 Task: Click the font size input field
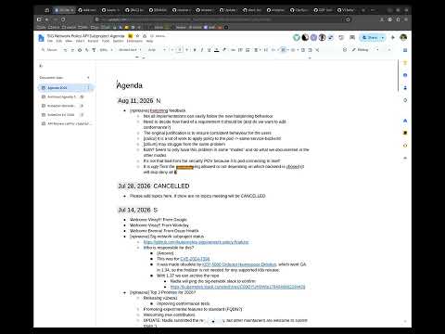pyautogui.click(x=180, y=50)
